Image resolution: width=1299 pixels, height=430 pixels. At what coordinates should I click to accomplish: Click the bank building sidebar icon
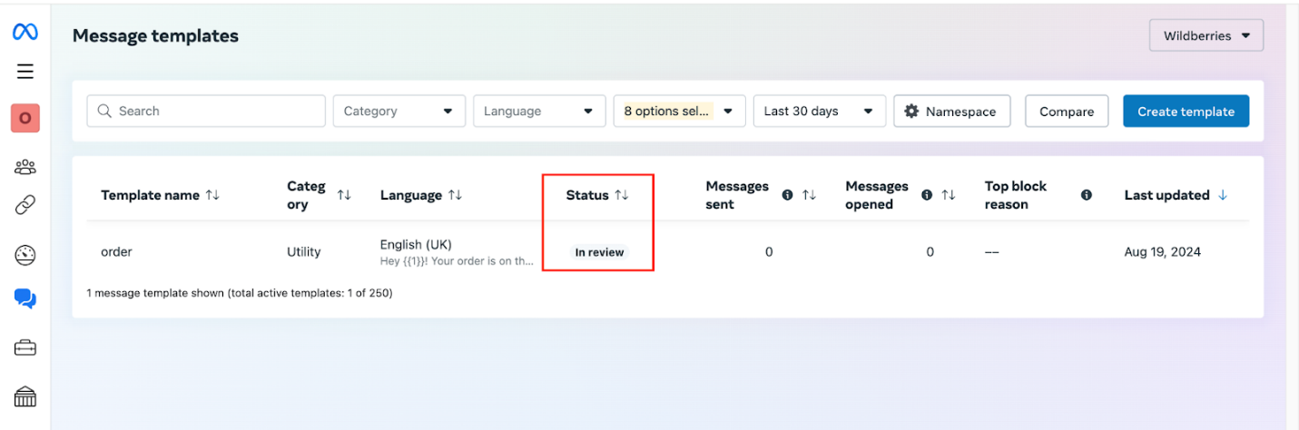[25, 396]
